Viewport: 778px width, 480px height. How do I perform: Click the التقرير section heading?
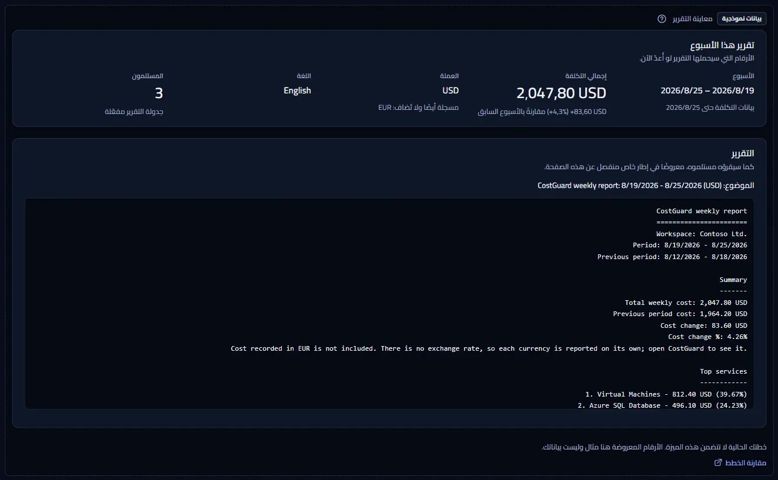click(x=743, y=153)
